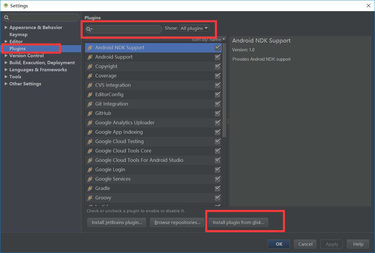Viewport: 375px width, 253px height.
Task: Click the plugin search magnifier icon
Action: coord(89,29)
